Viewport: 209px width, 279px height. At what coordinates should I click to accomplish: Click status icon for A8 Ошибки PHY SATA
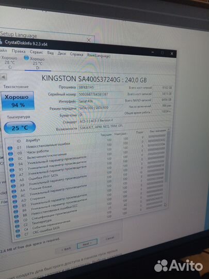click(13, 181)
